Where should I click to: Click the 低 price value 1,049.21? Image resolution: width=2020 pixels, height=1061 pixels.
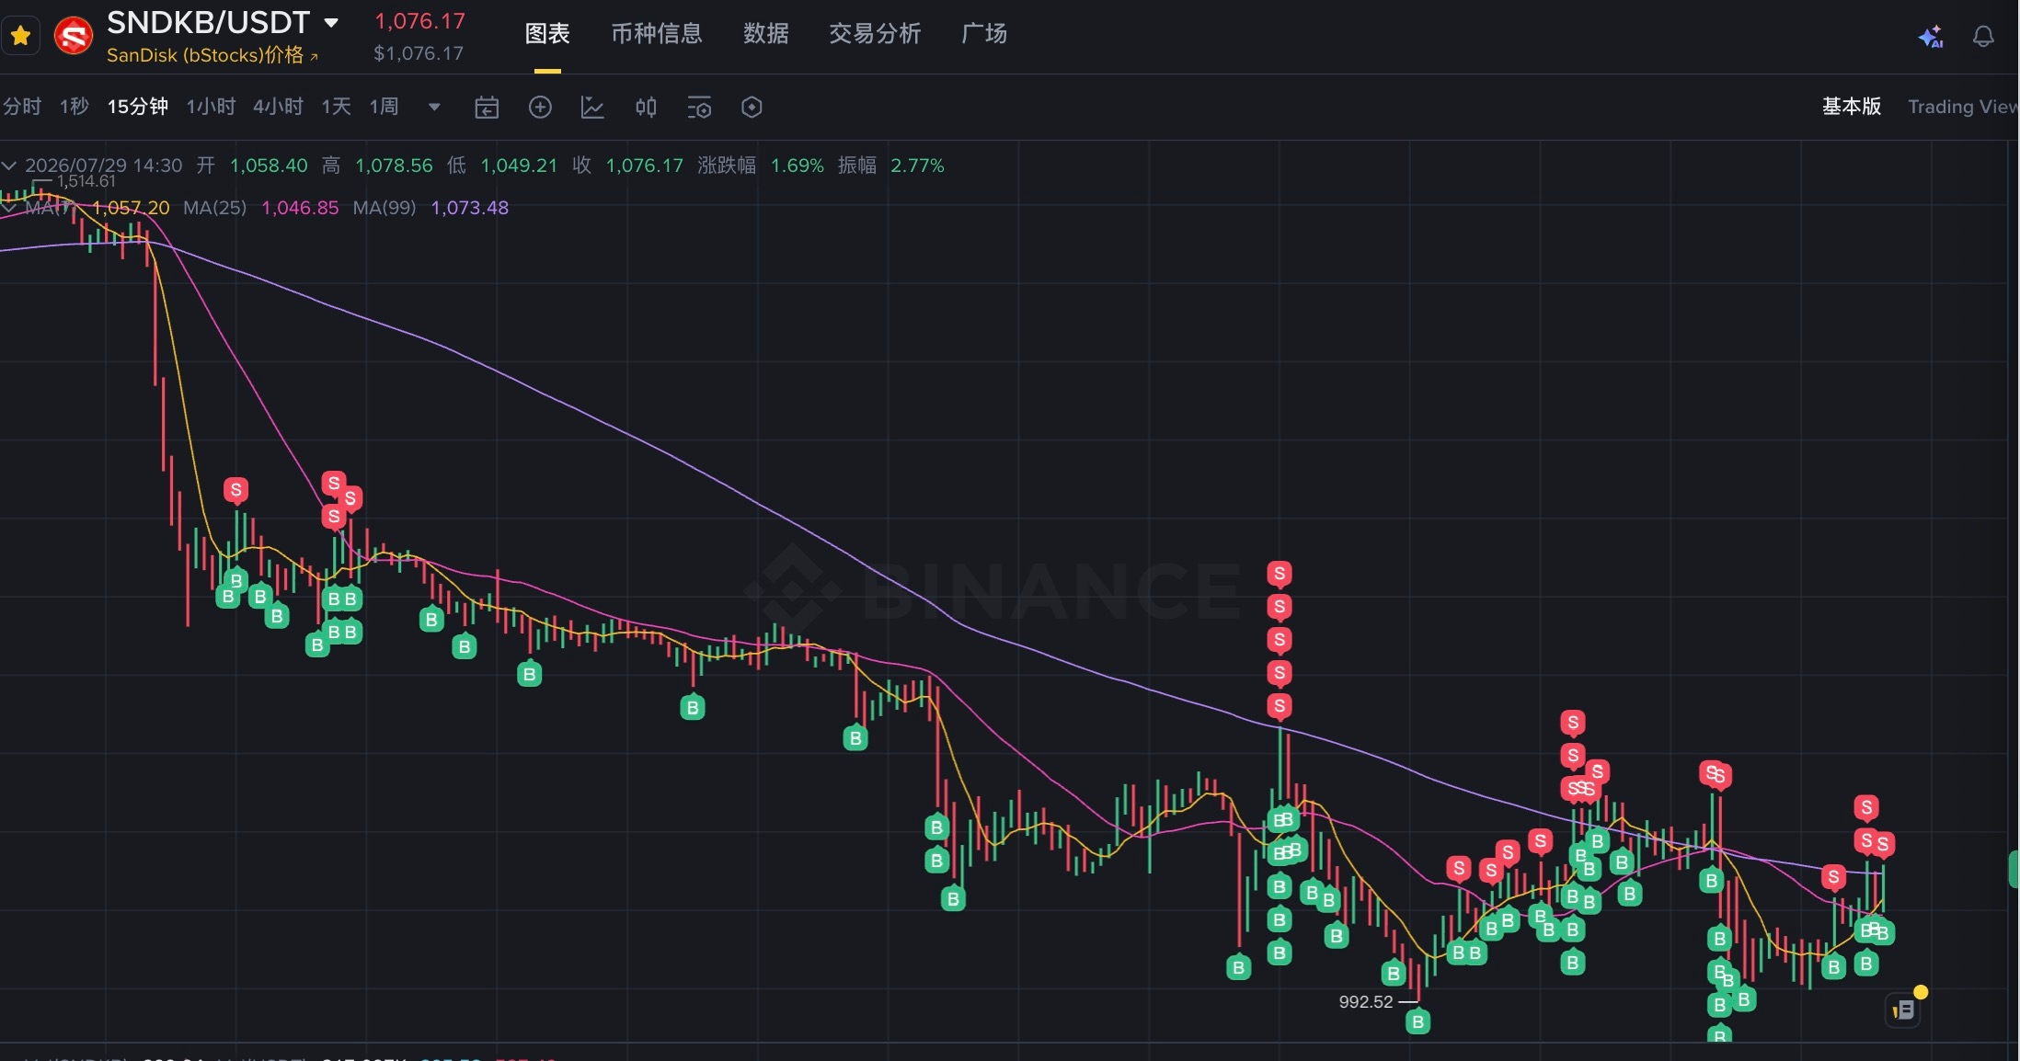pos(519,165)
